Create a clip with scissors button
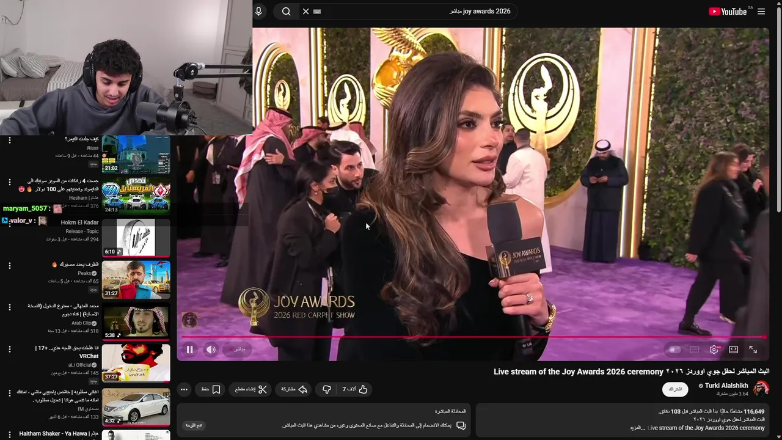 click(251, 389)
